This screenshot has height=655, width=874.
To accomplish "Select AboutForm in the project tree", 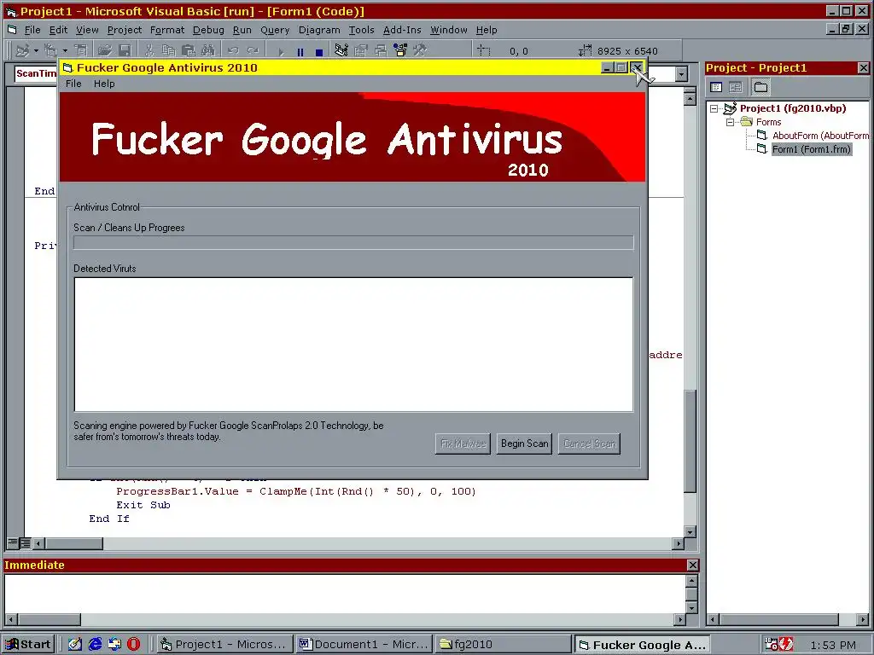I will (x=820, y=136).
